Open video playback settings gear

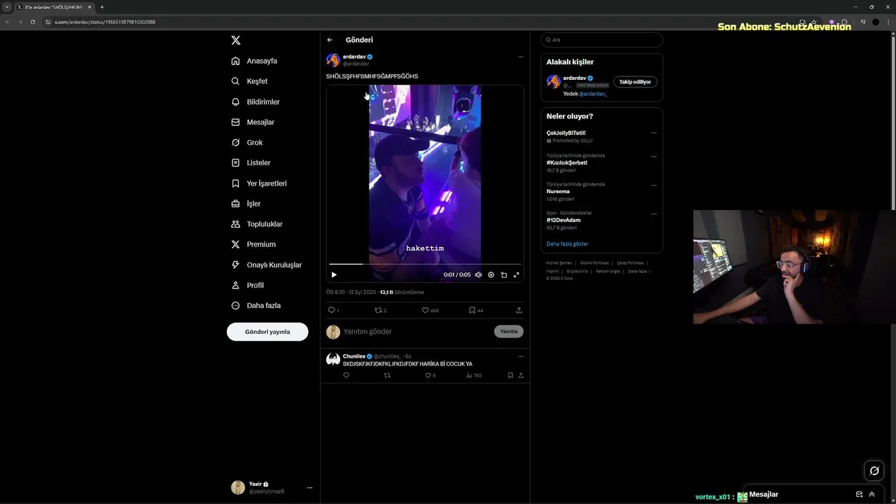point(491,275)
